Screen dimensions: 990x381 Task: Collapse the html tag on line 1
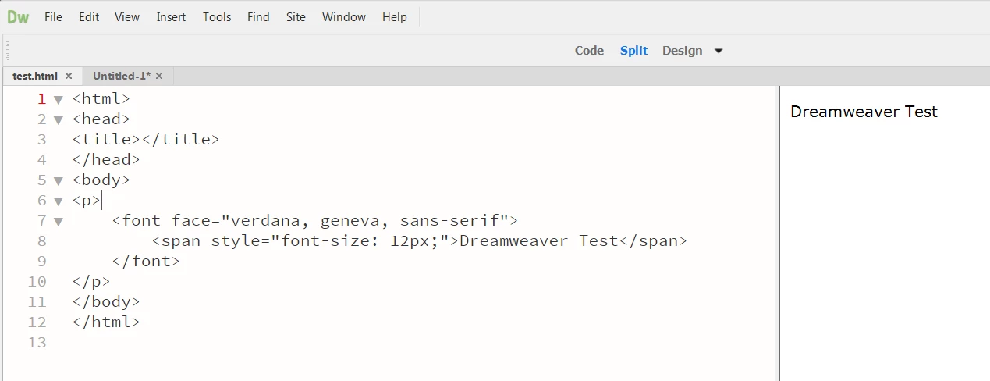click(58, 100)
